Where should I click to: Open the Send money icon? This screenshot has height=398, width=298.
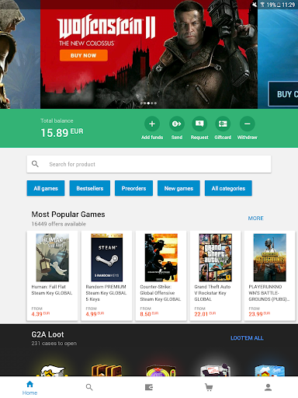click(177, 124)
